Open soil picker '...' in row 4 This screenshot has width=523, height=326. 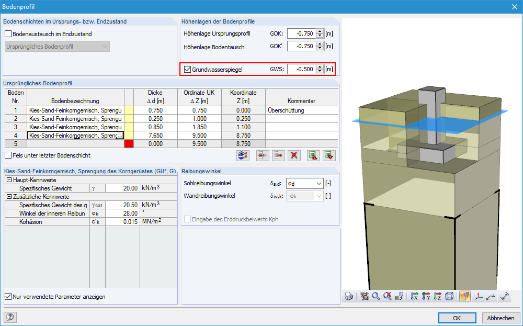click(x=120, y=136)
